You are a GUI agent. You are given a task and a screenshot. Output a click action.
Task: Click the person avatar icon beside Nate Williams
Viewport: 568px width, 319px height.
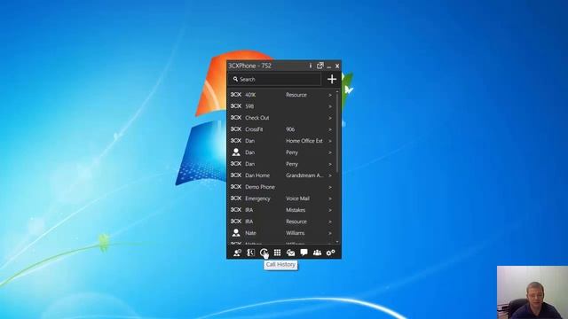pyautogui.click(x=236, y=233)
